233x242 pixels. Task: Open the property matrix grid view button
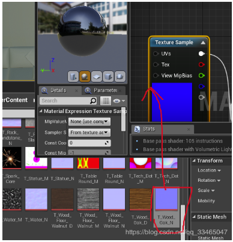point(106,101)
